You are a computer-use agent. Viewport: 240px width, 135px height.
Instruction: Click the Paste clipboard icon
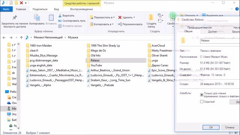(x=51, y=18)
